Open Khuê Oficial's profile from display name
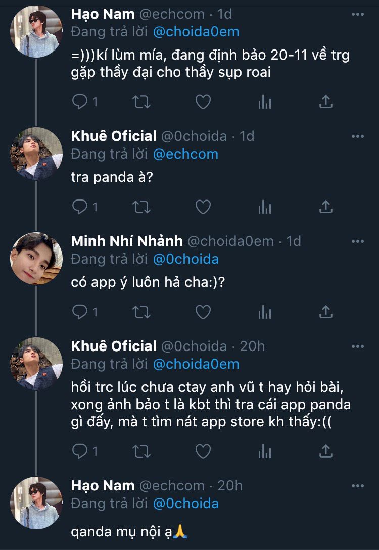379x550 pixels. coord(114,136)
